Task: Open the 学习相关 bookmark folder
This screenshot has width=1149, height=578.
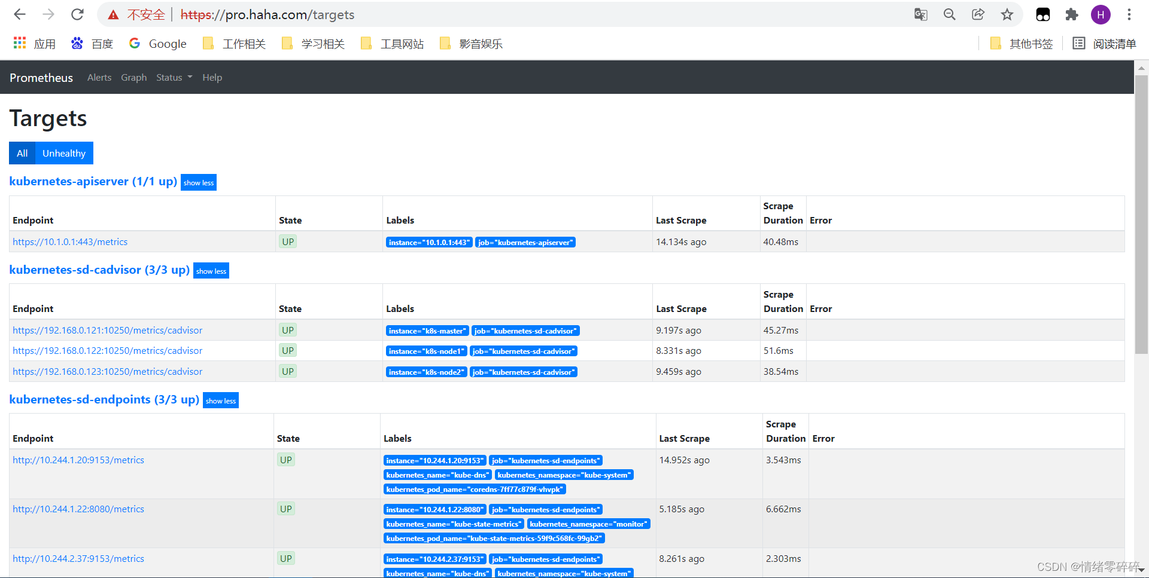Action: [x=313, y=44]
